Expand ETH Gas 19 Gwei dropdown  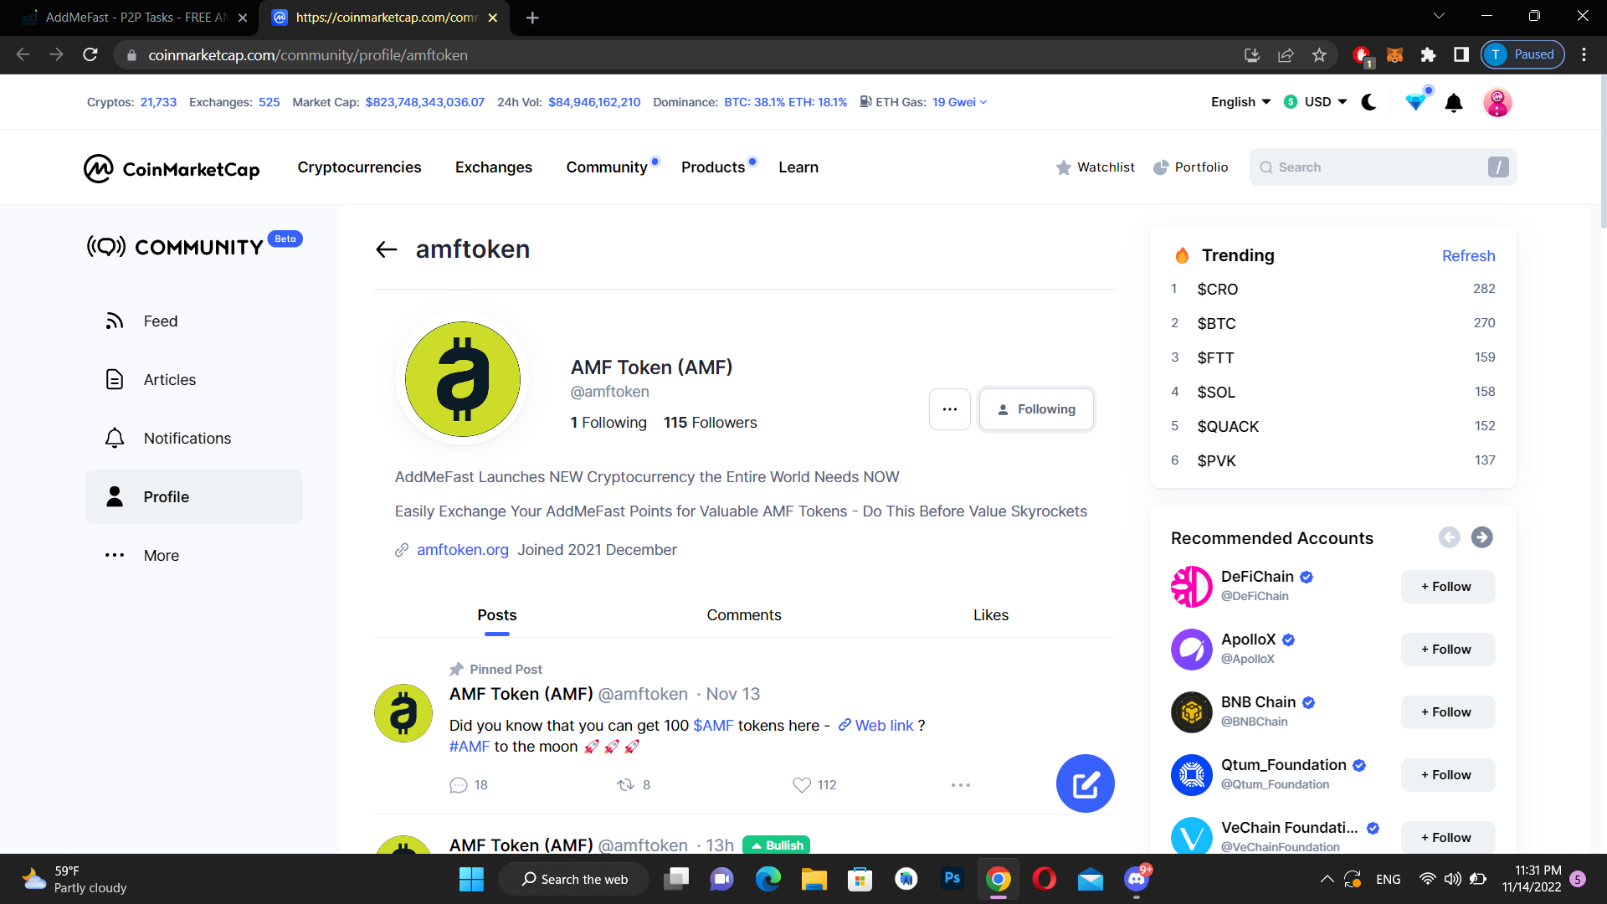[x=959, y=102]
